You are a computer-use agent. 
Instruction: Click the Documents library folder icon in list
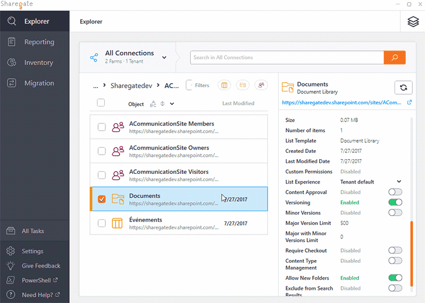tap(118, 199)
